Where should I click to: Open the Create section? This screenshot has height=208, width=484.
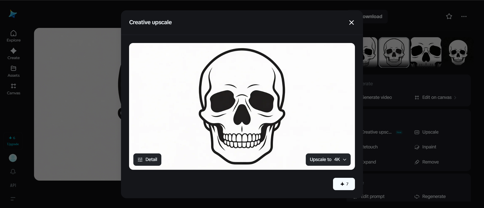coord(14,54)
